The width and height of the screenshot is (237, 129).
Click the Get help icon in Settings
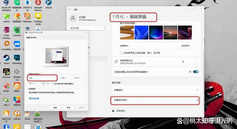113,111
